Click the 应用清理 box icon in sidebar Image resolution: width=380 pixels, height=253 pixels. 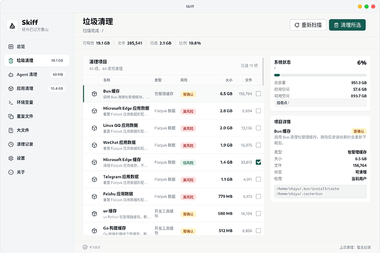[11, 89]
